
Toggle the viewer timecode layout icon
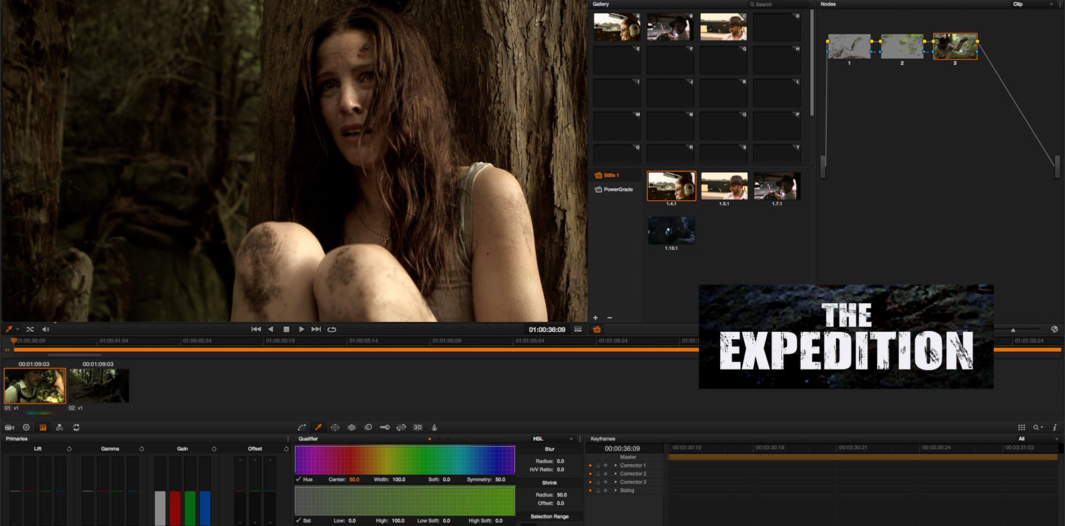[578, 329]
